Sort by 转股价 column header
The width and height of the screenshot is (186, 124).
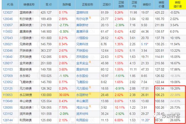click(147, 5)
